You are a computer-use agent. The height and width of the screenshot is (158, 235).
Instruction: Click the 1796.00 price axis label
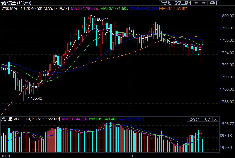pyautogui.click(x=227, y=40)
